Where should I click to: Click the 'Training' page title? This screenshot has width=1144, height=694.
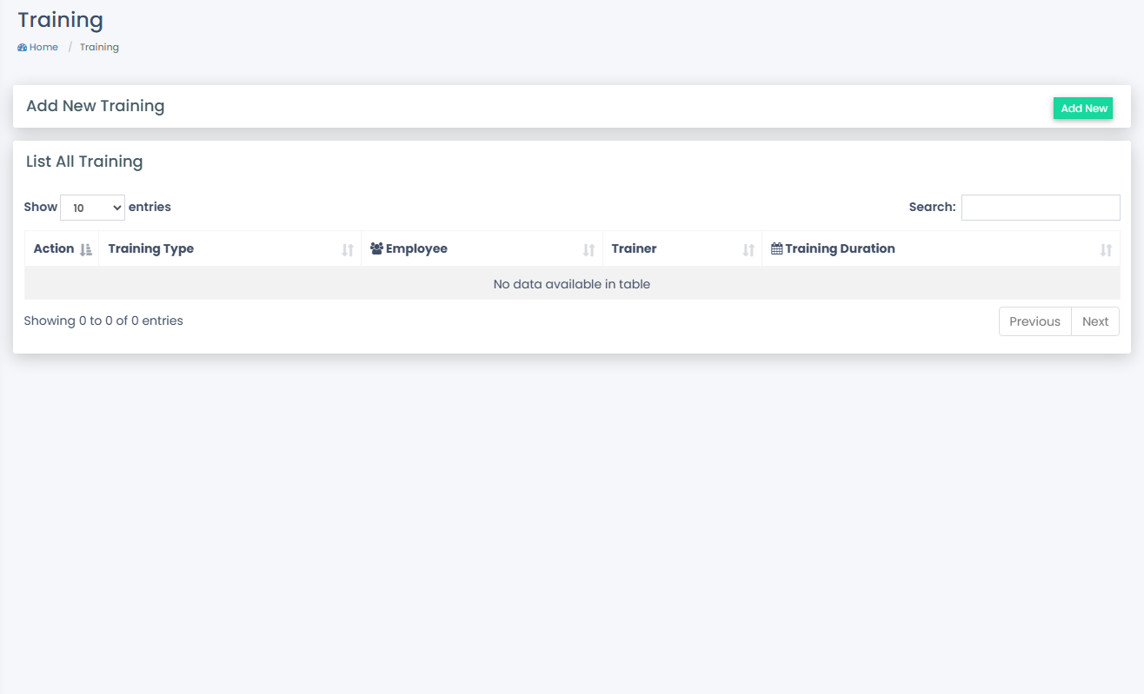61,20
